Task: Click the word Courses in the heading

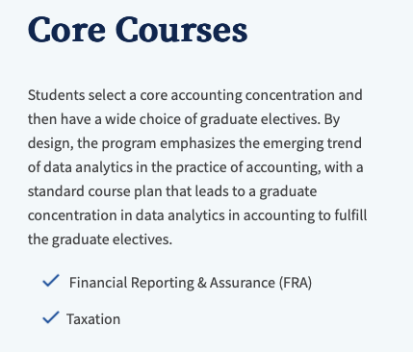Action: [182, 30]
